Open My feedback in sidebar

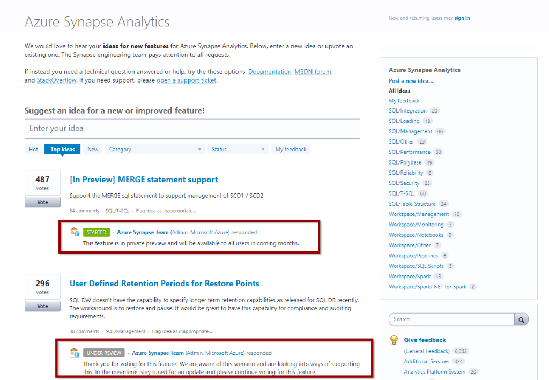(404, 101)
